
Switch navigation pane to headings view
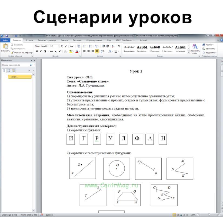4,71
